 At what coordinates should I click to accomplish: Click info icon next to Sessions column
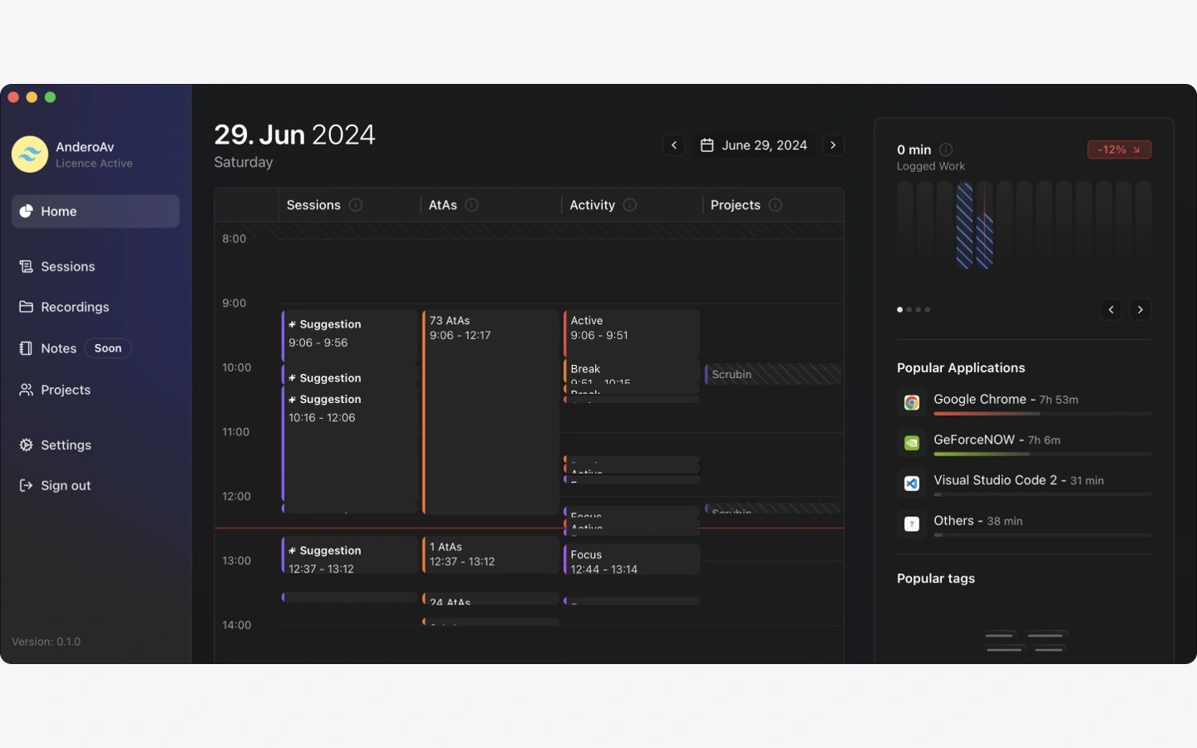(356, 205)
